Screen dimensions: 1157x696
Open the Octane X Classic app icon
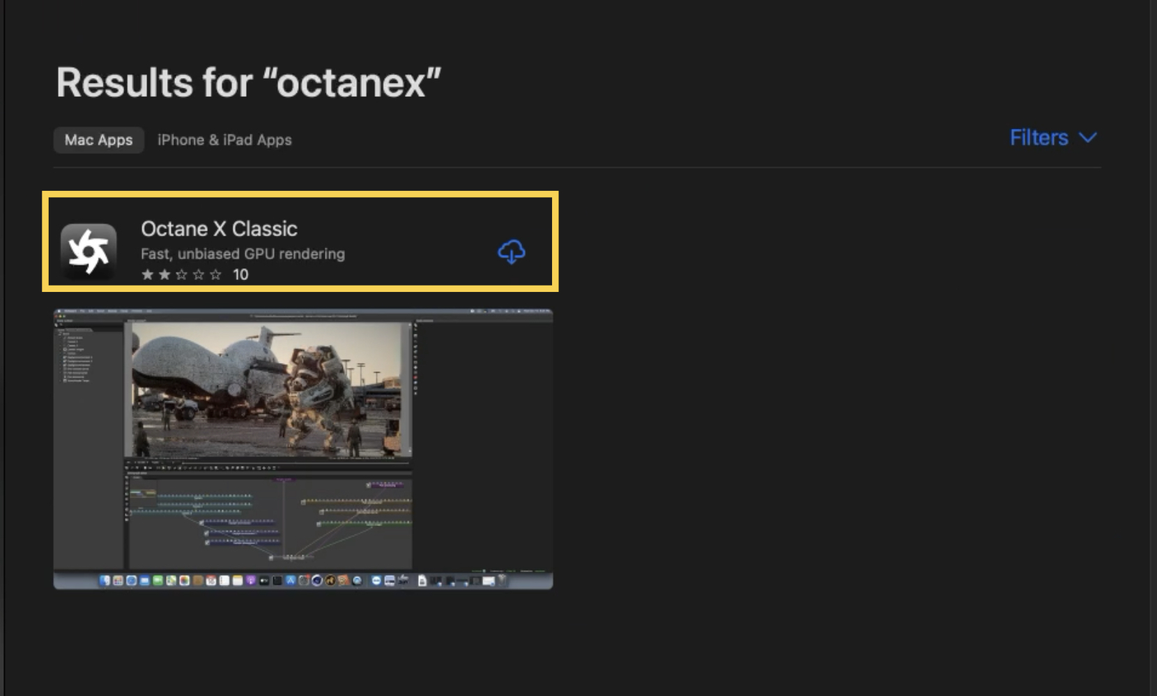[89, 251]
